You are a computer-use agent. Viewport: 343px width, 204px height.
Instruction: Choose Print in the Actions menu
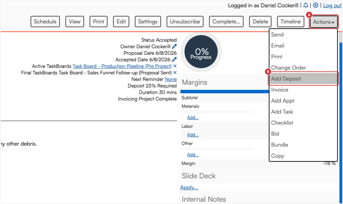[303, 57]
